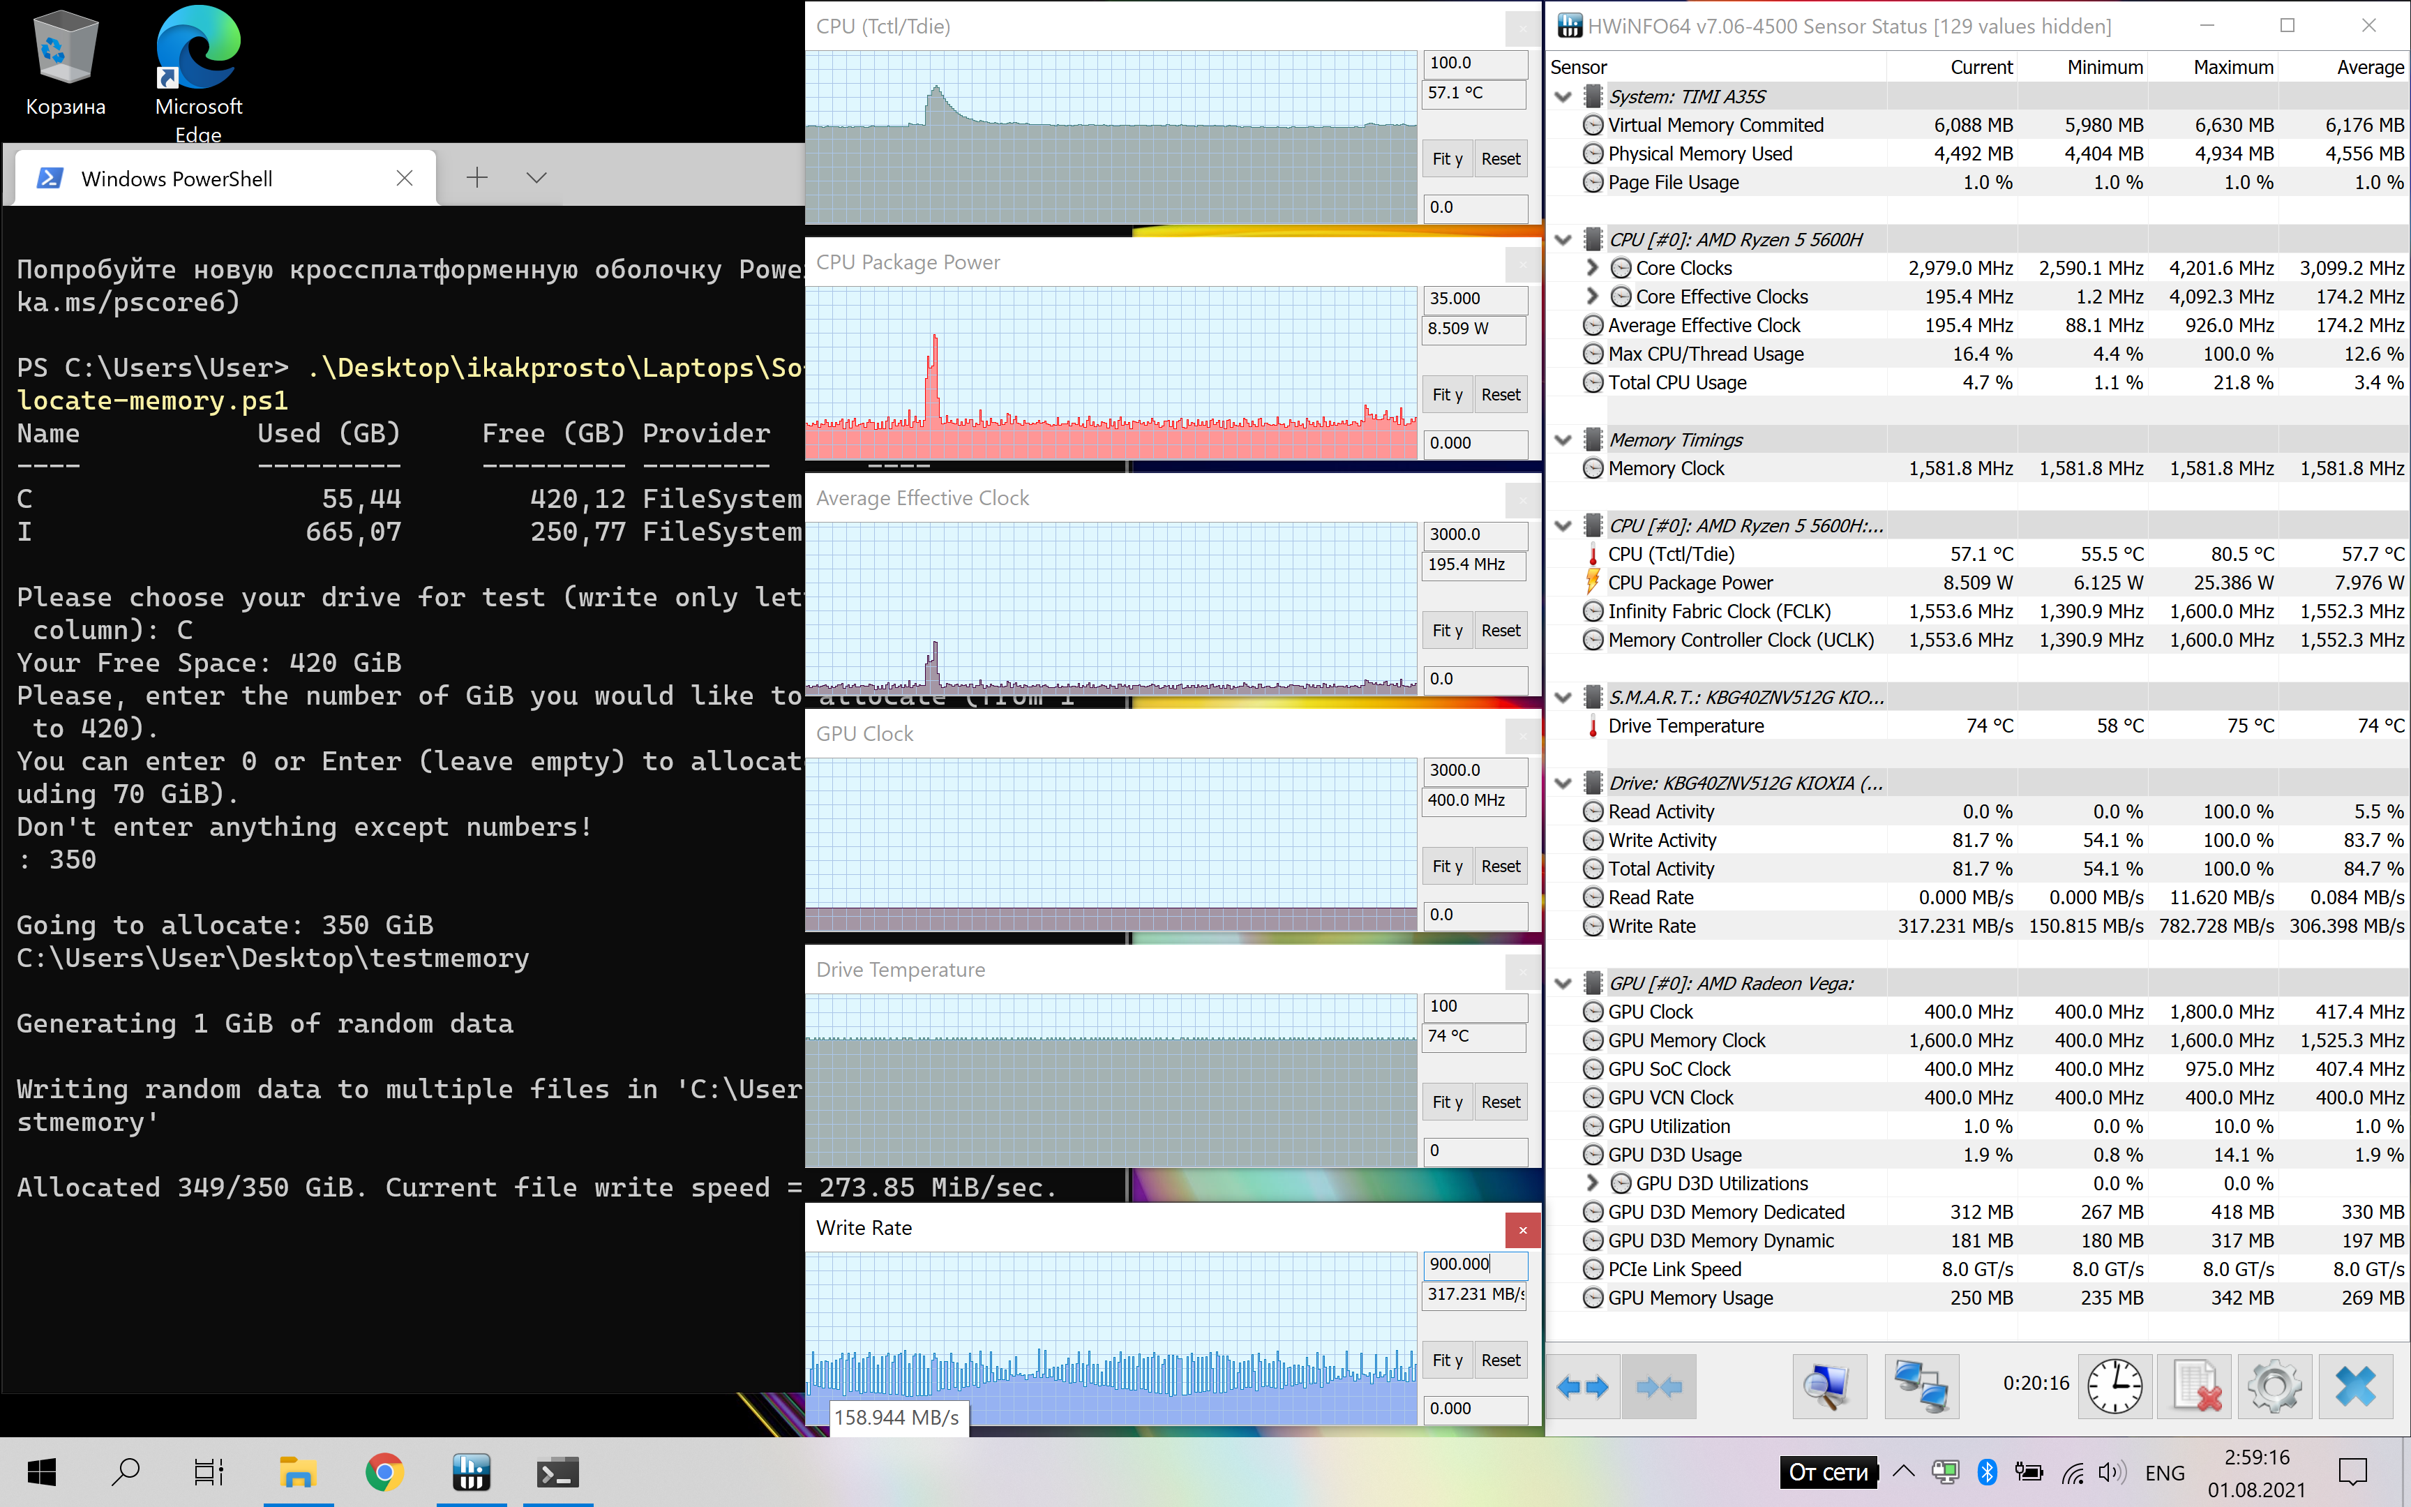Switch to Windows Terminal taskbar icon
This screenshot has width=2411, height=1507.
coord(558,1472)
